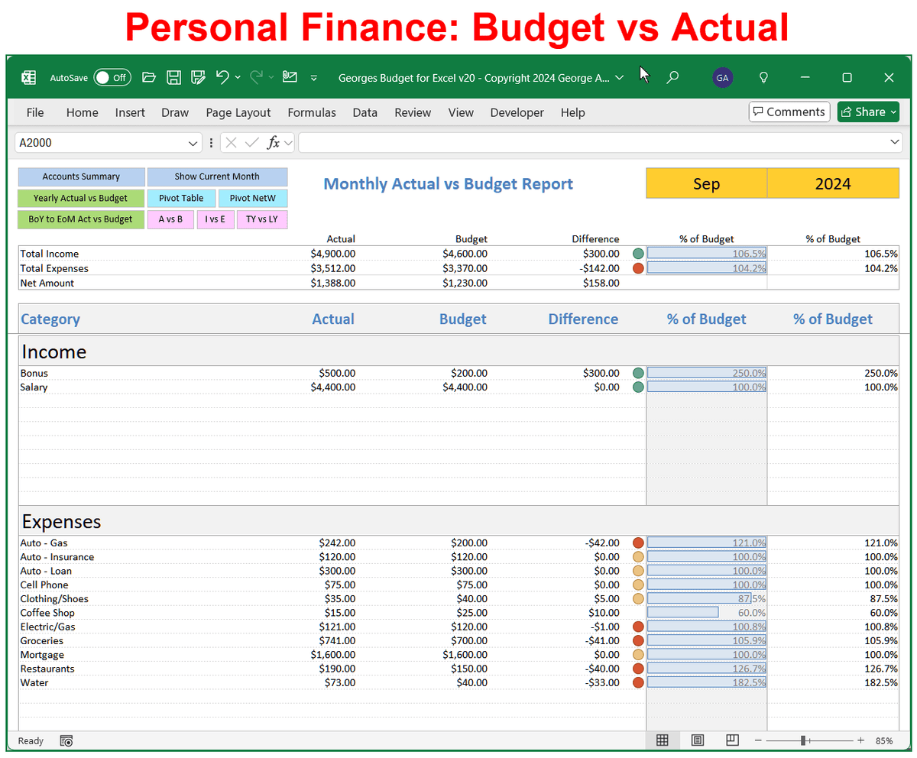Switch to the Home ribbon tab
Screen dimensions: 917x758
click(x=82, y=112)
